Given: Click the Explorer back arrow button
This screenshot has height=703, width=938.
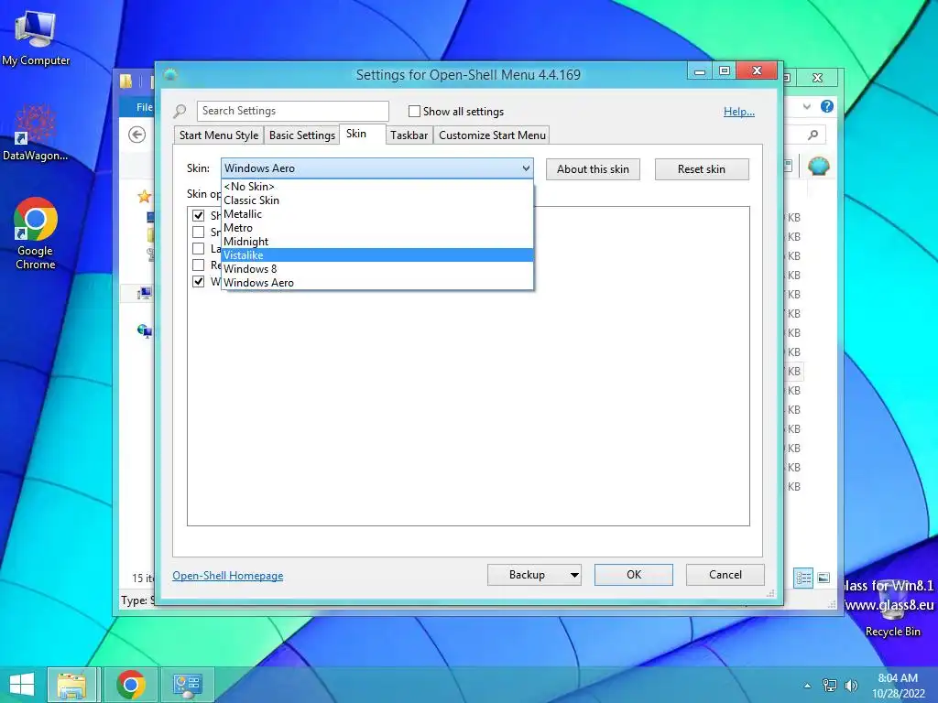Looking at the screenshot, I should 137,135.
